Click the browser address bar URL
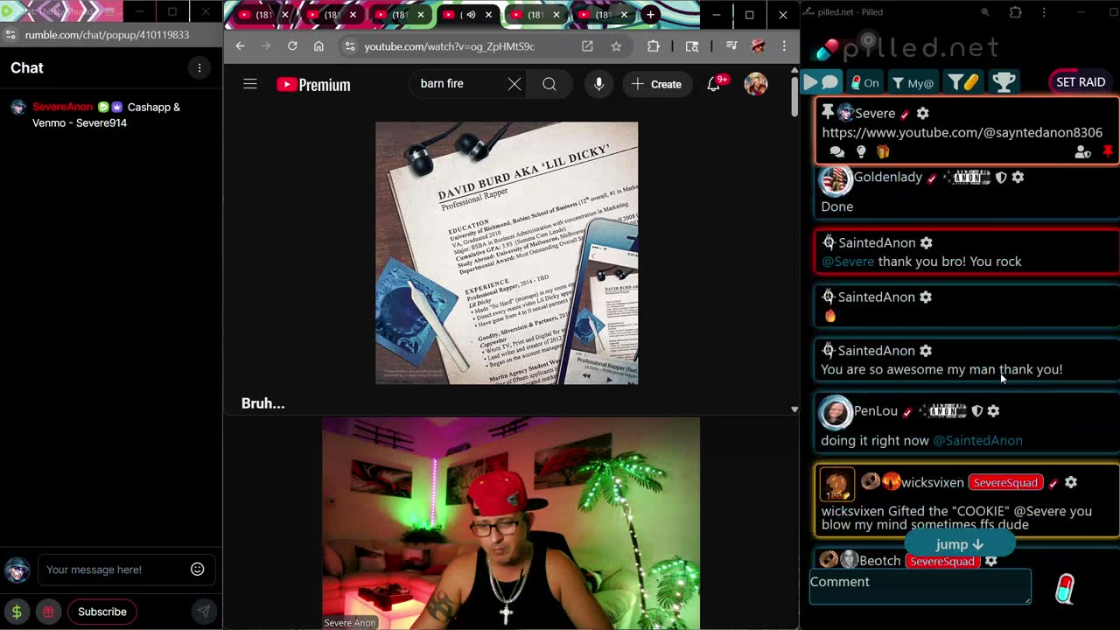This screenshot has width=1120, height=630. (450, 46)
